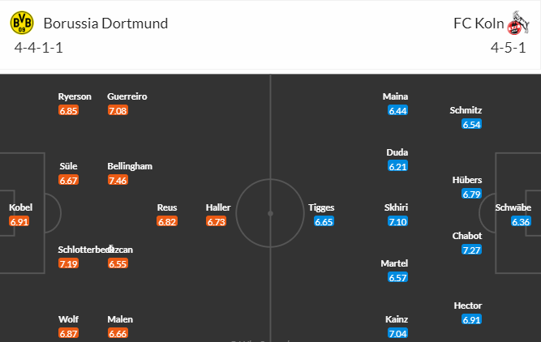Select goalkeeper Schwäbe on the pitch
This screenshot has height=342, width=541.
(513, 207)
